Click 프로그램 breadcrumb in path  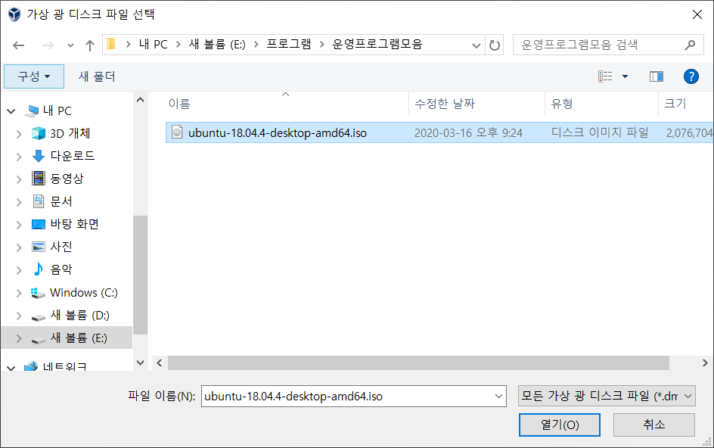click(x=289, y=44)
